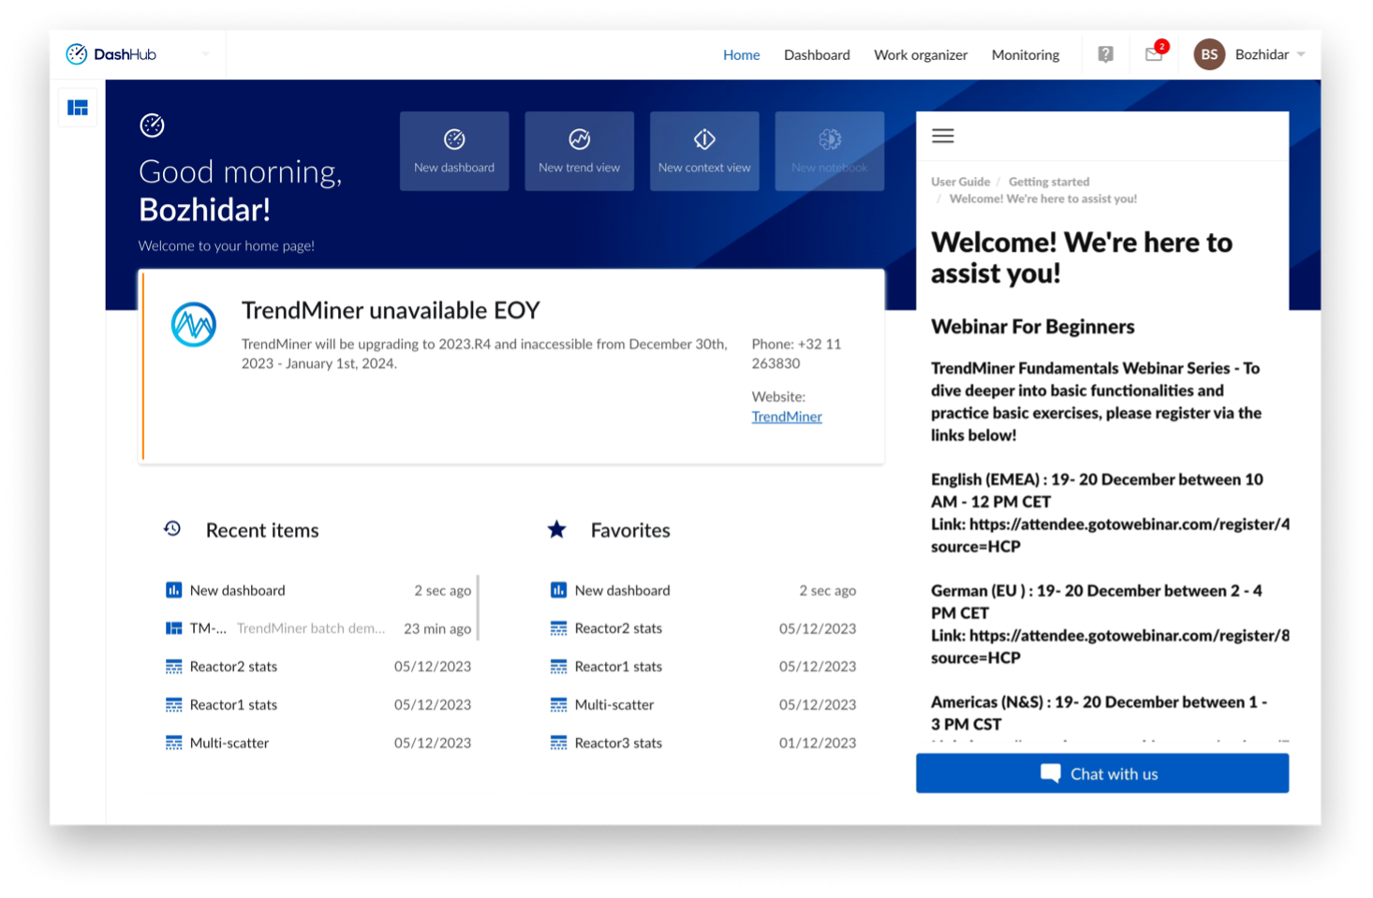
Task: Go to the Monitoring menu item
Action: click(1025, 55)
